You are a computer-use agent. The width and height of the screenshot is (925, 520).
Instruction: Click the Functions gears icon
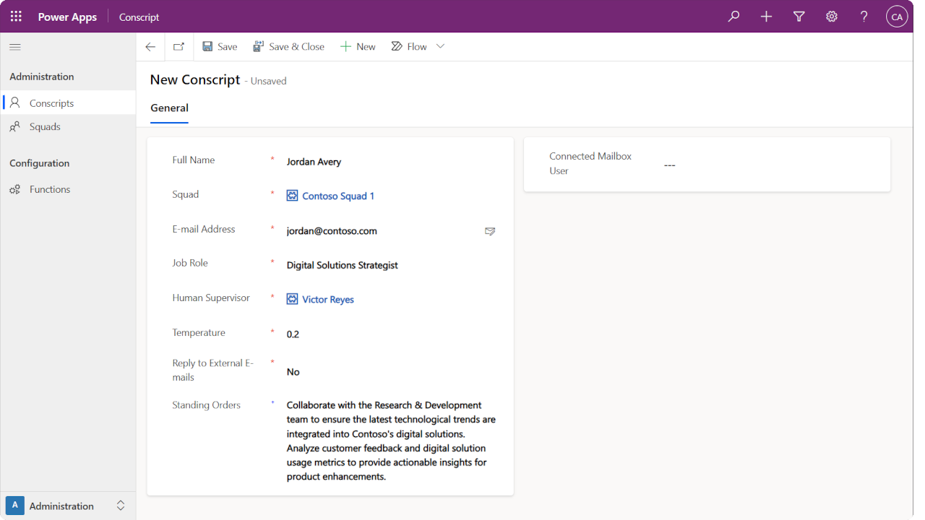(x=15, y=190)
